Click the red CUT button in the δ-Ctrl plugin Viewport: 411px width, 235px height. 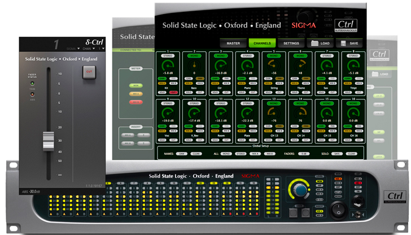coord(89,72)
